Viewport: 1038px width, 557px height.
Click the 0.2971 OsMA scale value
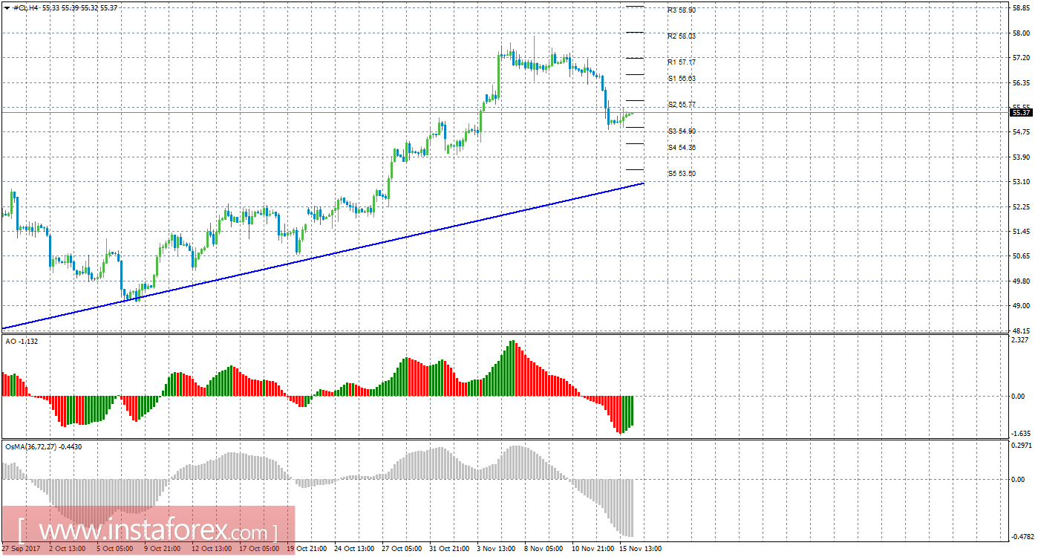(x=1022, y=446)
